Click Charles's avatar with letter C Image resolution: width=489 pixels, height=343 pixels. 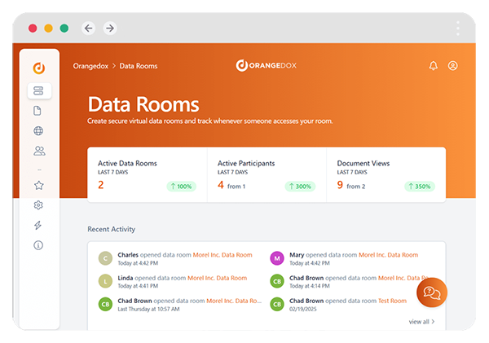coord(105,258)
